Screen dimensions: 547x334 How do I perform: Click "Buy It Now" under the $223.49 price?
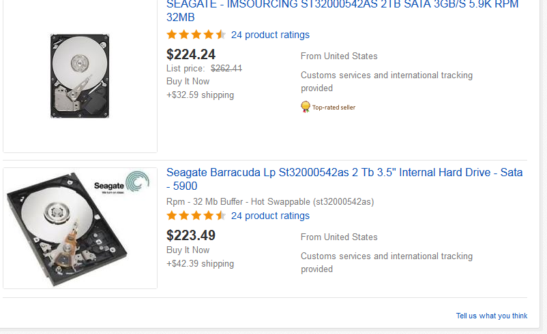pos(188,250)
